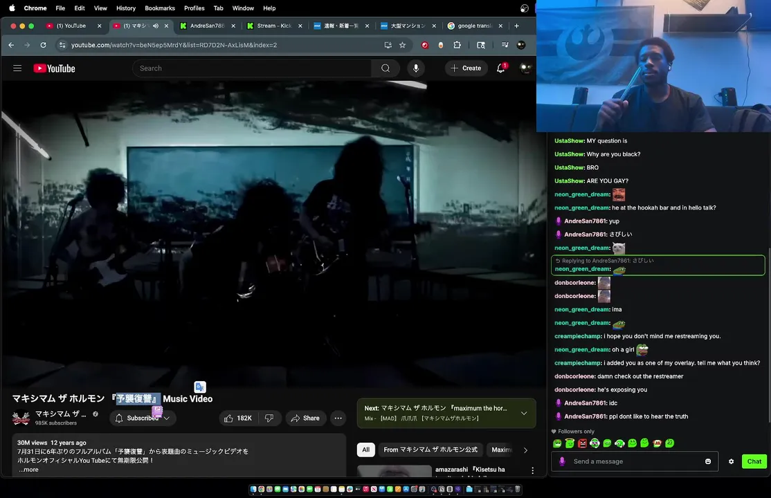The width and height of the screenshot is (771, 498).
Task: Dislike the video with thumbs down
Action: click(269, 418)
